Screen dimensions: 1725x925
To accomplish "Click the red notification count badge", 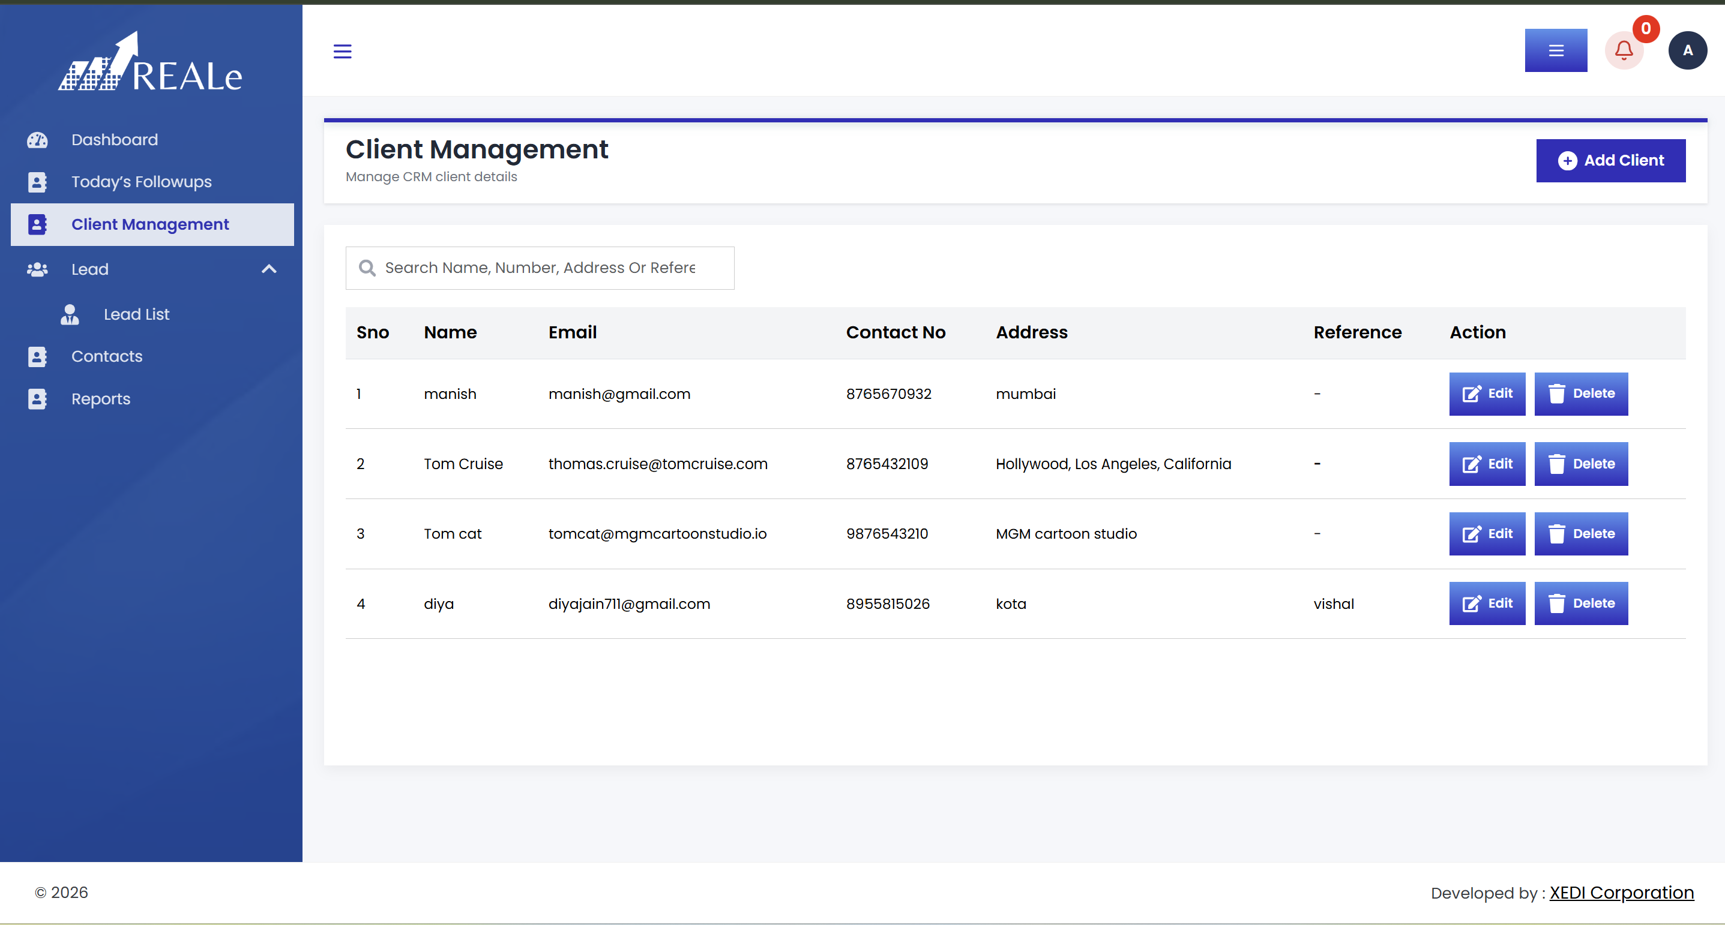I will 1645,29.
